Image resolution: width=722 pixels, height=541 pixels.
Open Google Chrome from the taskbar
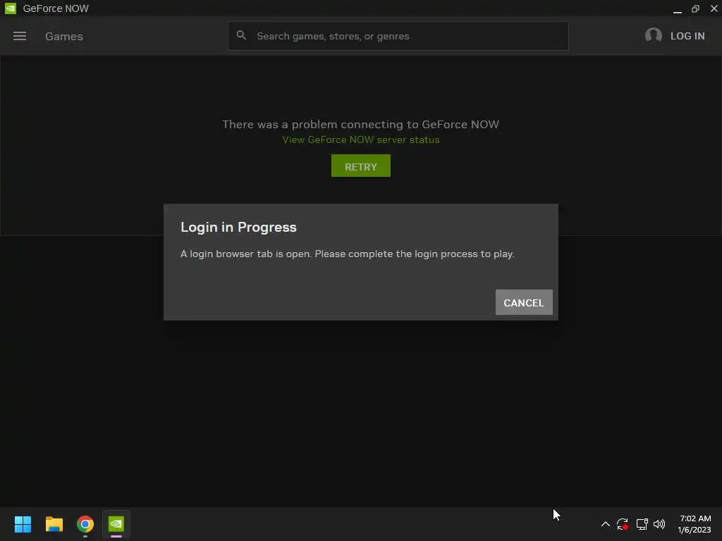point(85,524)
